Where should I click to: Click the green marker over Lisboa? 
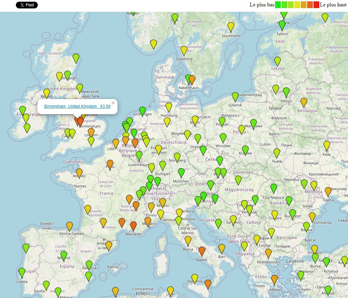pos(22,272)
